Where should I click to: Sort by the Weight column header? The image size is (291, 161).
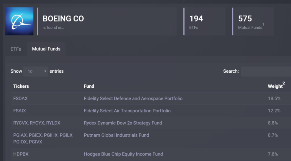[275, 86]
